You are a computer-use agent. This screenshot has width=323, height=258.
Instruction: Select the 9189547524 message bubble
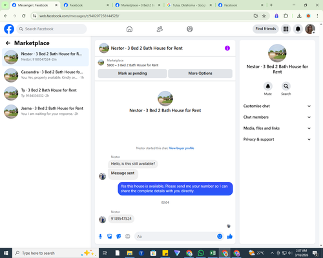[x=121, y=219]
